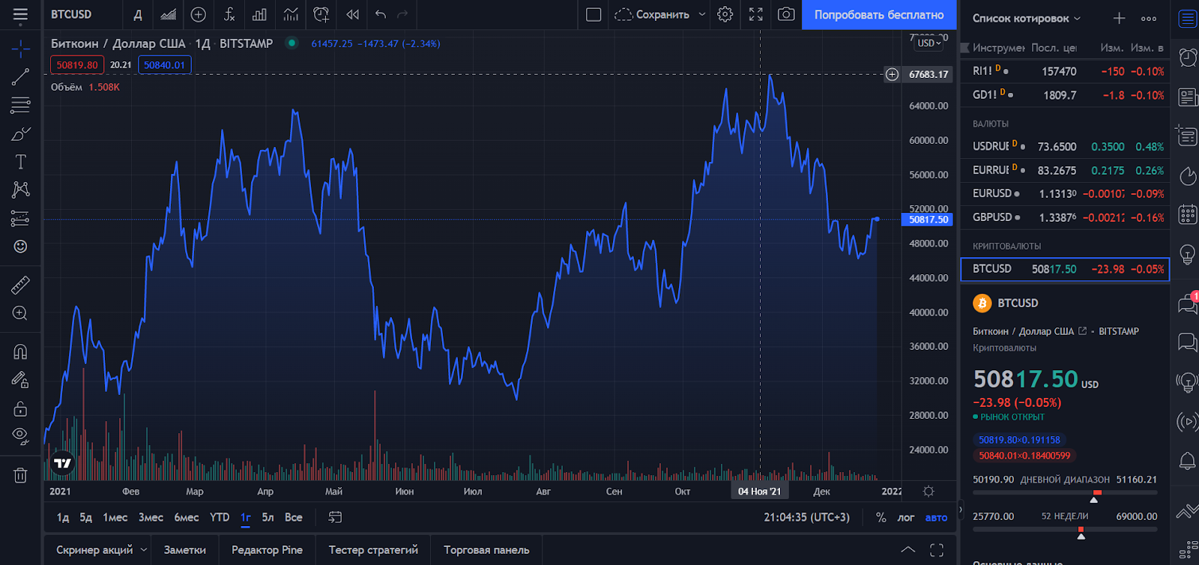Open the Торговая панель tab

pyautogui.click(x=486, y=550)
